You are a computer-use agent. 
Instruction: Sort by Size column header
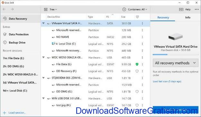(x=123, y=17)
